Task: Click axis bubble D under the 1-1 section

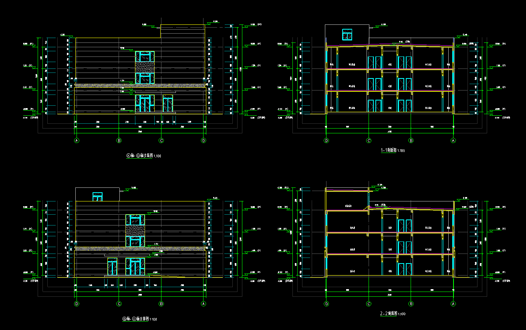Action: pyautogui.click(x=326, y=141)
